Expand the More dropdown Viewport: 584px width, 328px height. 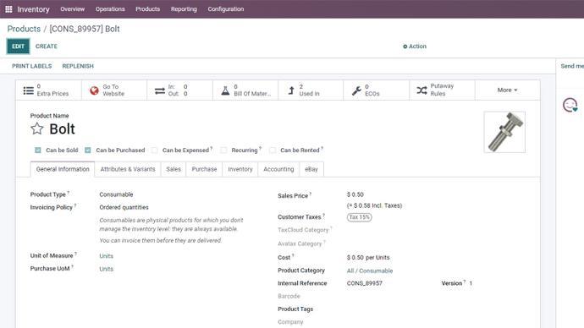click(507, 90)
